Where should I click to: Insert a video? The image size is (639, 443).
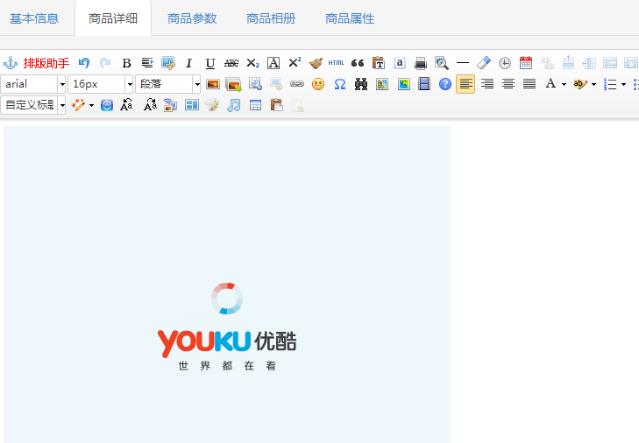[x=424, y=84]
